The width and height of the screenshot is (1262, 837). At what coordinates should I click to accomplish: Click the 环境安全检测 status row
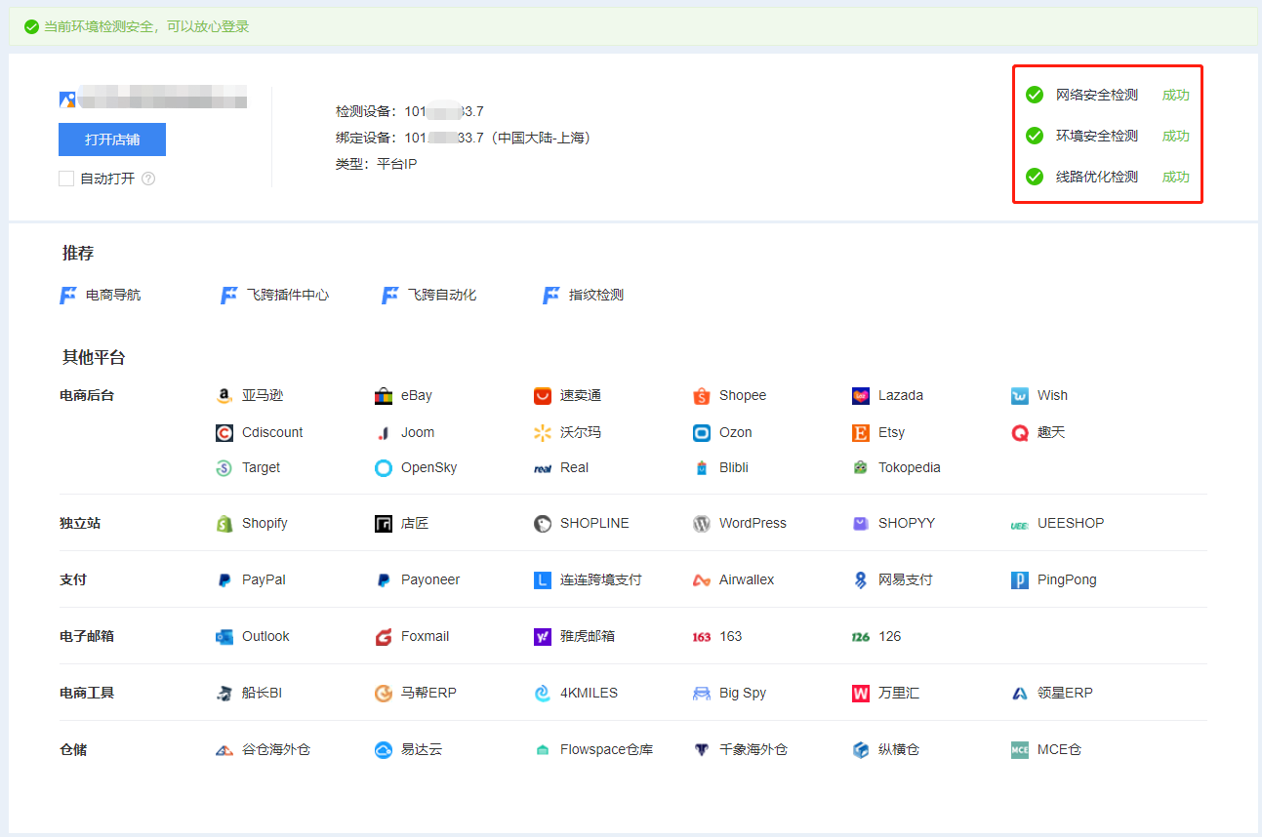tap(1108, 136)
